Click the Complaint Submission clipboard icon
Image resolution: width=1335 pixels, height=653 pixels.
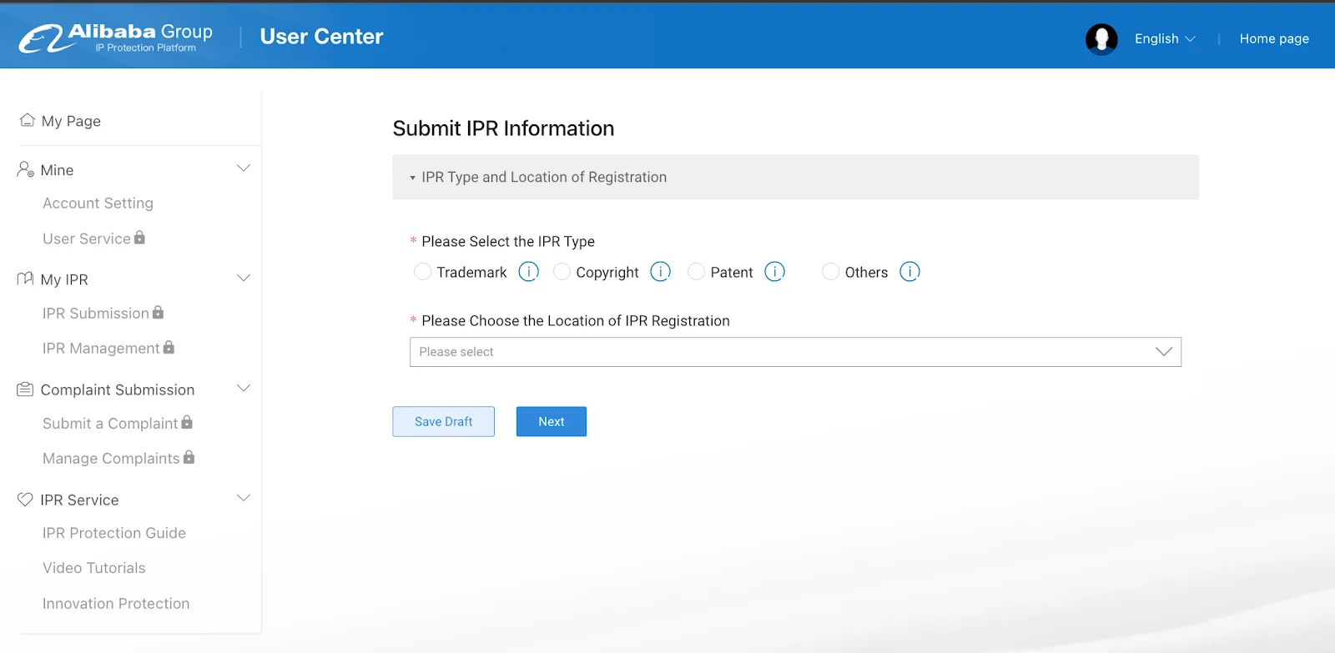(x=26, y=389)
